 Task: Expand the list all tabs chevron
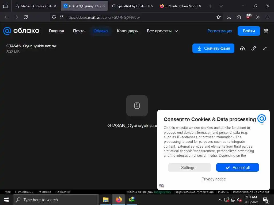[221, 6]
